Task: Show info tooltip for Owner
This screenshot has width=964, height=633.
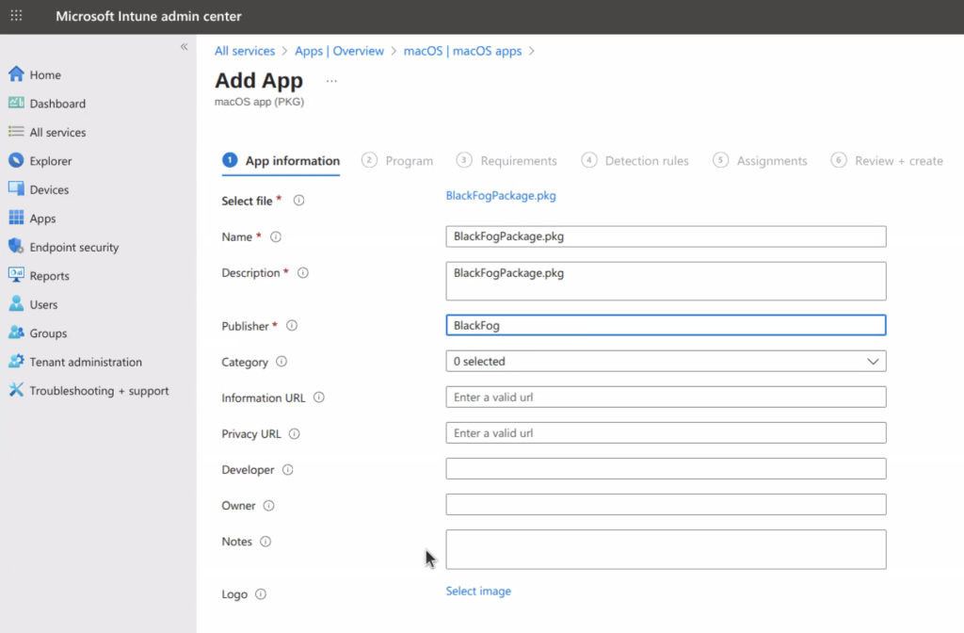Action: coord(268,506)
